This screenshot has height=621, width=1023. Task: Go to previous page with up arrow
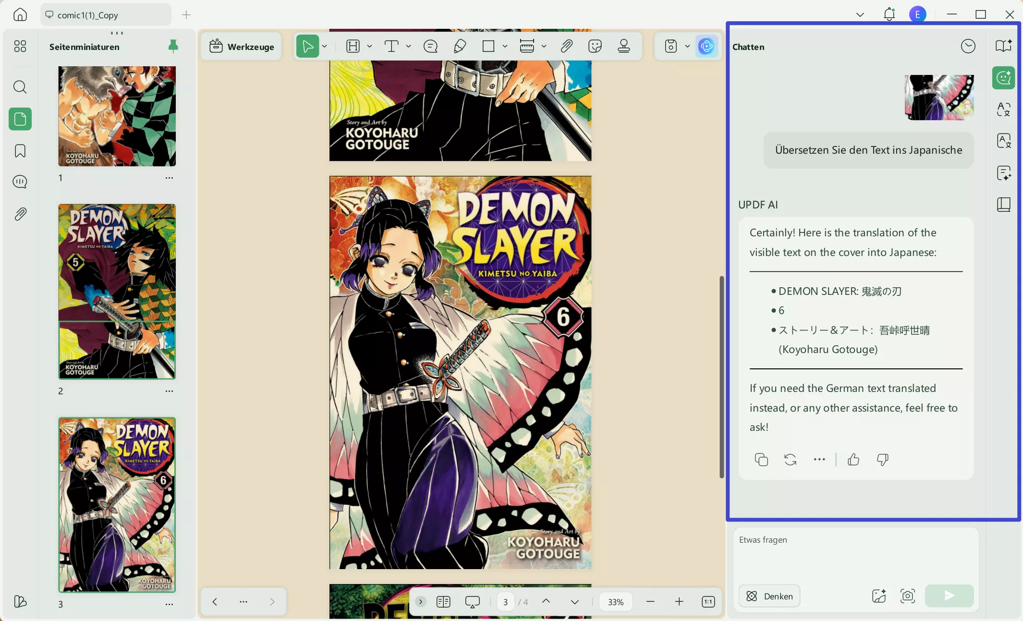546,601
